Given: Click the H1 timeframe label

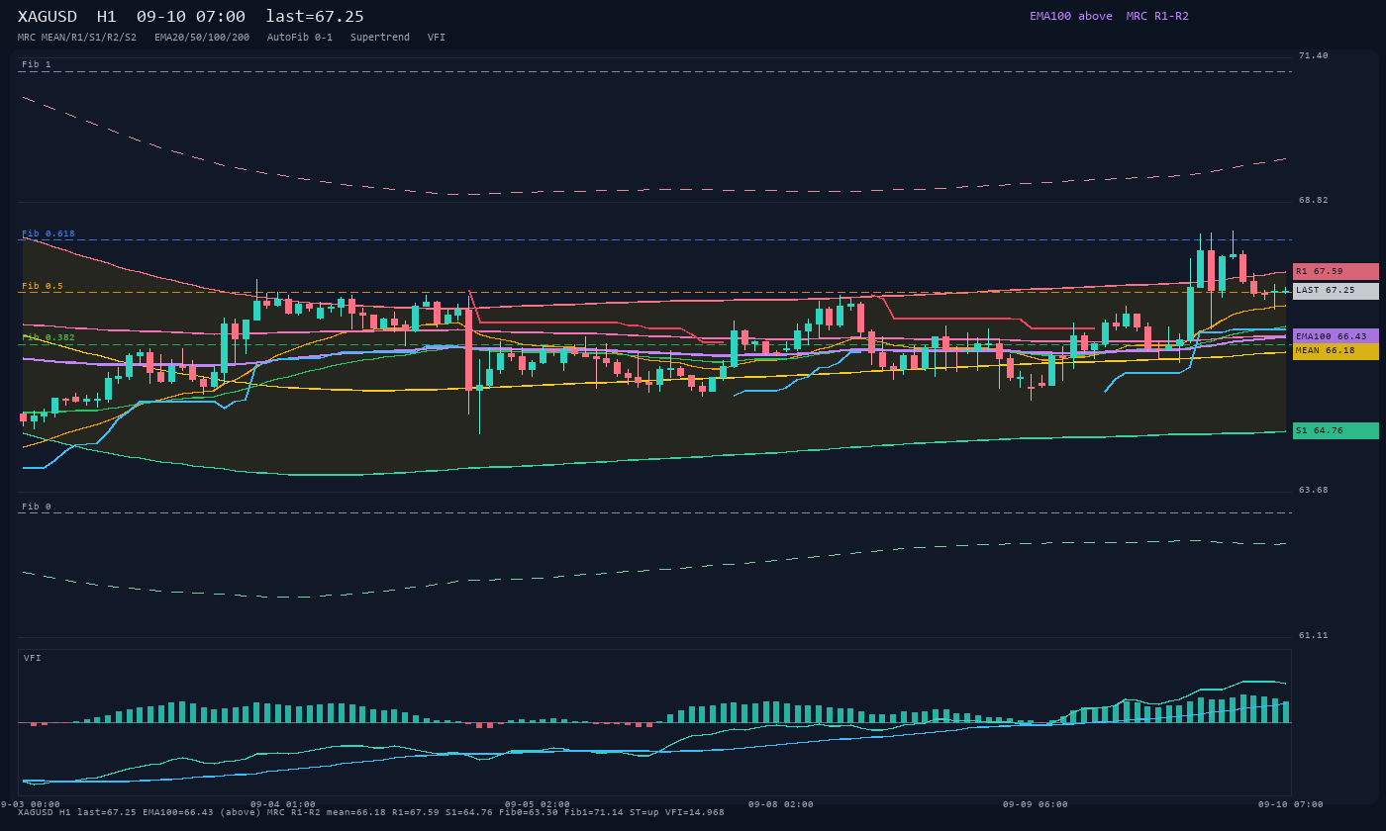Looking at the screenshot, I should coord(107,17).
